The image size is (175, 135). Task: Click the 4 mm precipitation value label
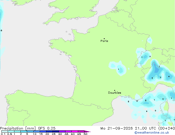[169, 77]
